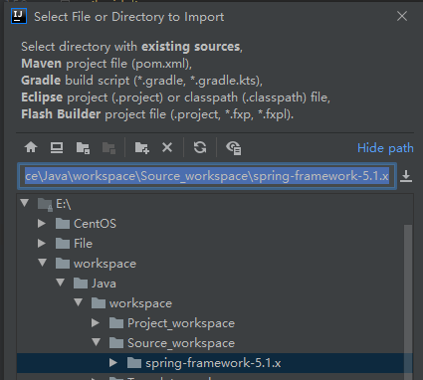Collapse the Java folder
The height and width of the screenshot is (380, 423).
coord(61,283)
